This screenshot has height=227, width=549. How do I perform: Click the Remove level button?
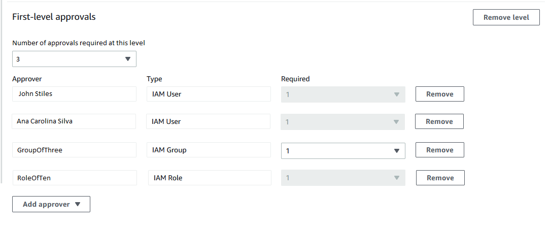pos(506,17)
